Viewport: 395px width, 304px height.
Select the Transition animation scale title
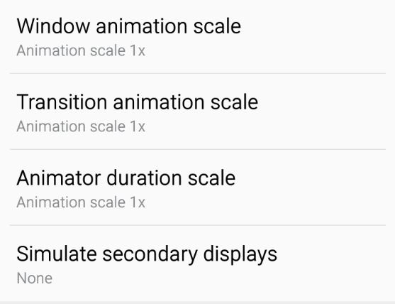[x=138, y=102]
